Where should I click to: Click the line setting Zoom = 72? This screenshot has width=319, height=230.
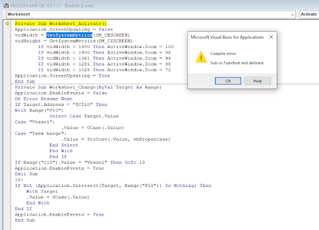105,70
